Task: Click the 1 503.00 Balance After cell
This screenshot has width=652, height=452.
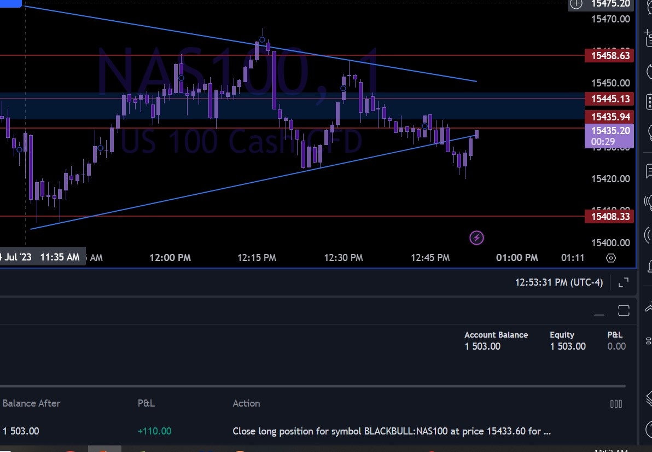Action: 21,431
